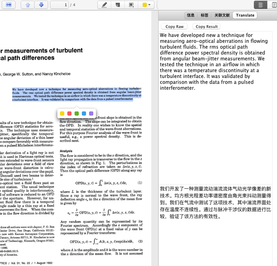Viewport: 277px width, 266px height.
Task: Pick the blue highlight color swatch
Action: 84,114
